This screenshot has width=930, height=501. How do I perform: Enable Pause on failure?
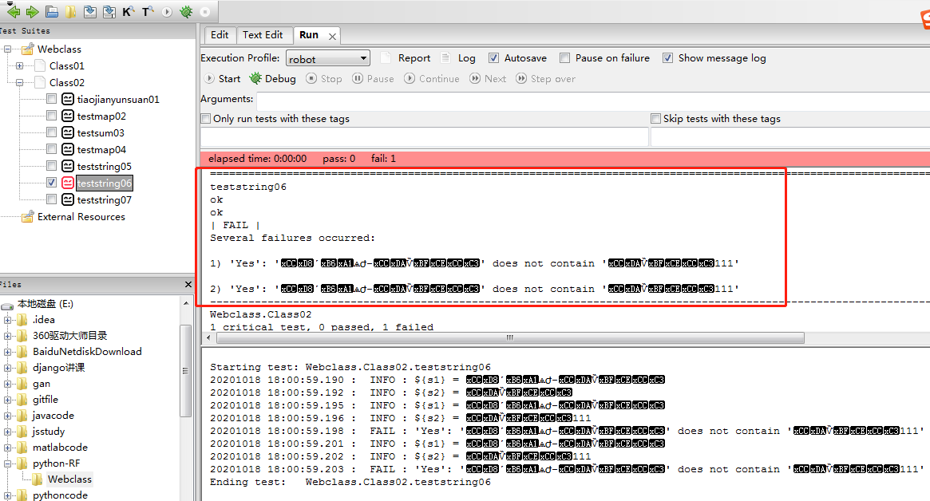click(564, 57)
